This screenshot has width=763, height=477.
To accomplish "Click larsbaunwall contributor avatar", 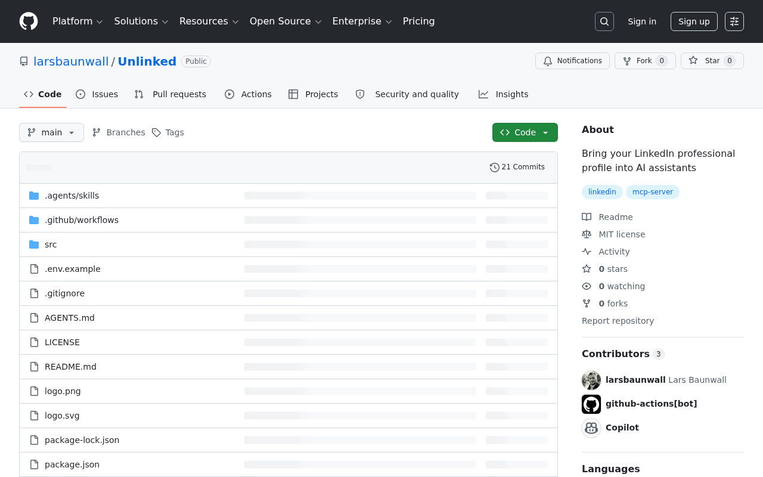I will [x=591, y=380].
